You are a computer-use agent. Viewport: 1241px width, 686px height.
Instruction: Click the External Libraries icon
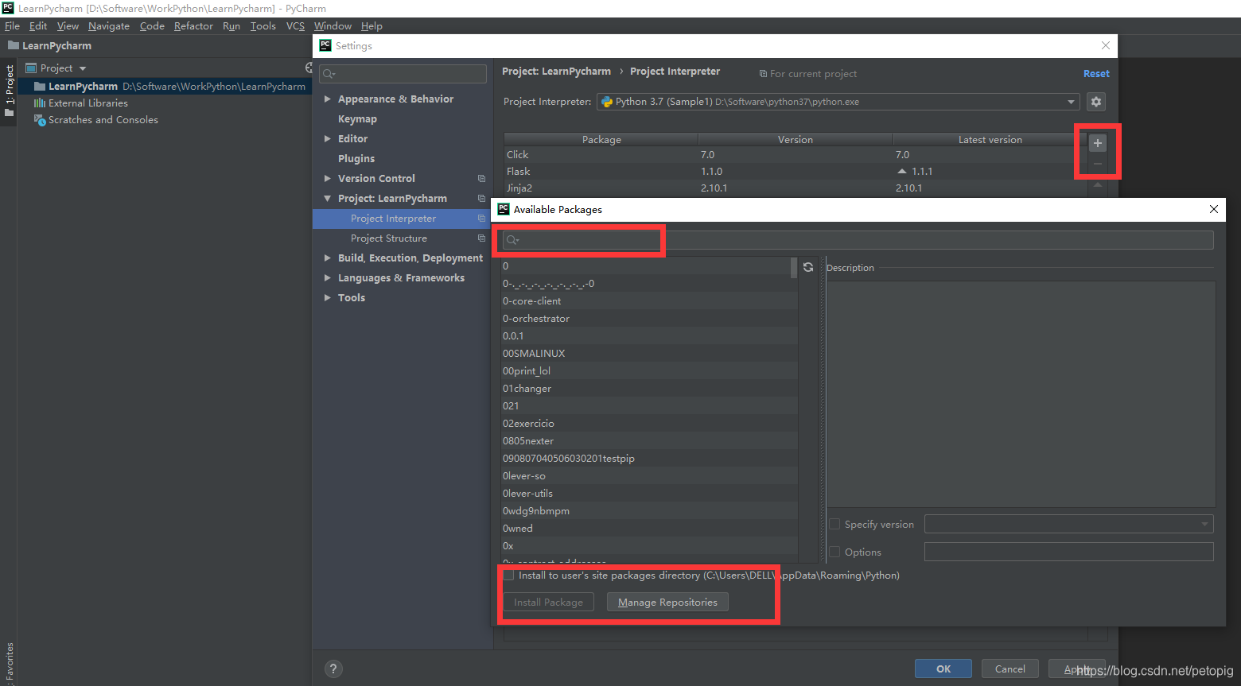coord(39,103)
